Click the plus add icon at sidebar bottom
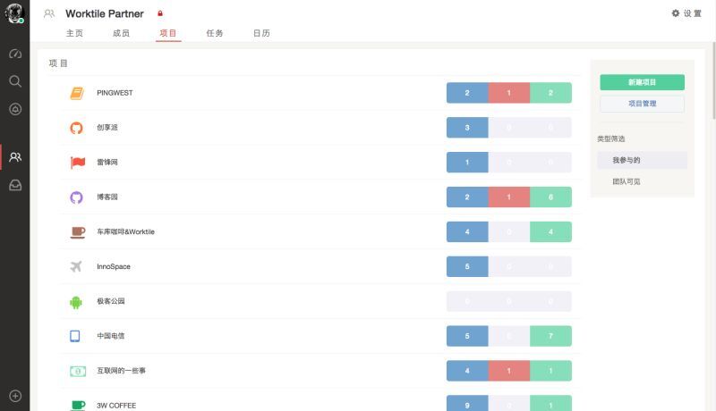 (14, 396)
